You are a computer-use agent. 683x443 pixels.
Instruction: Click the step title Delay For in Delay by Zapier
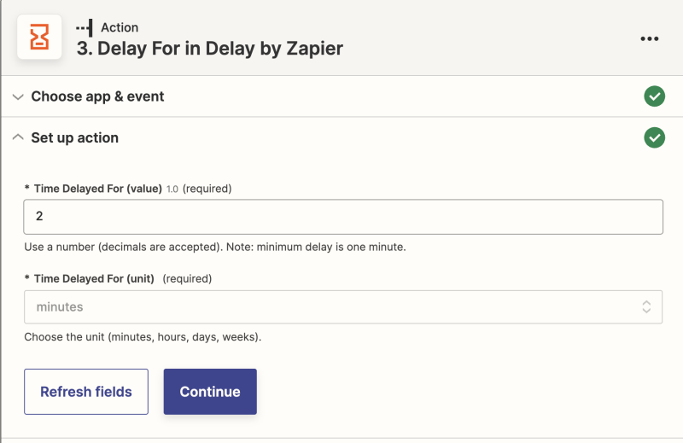(210, 49)
